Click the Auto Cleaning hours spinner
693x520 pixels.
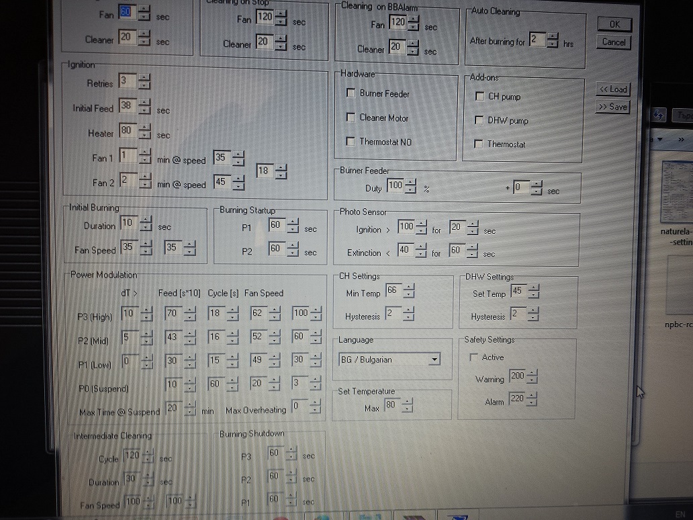tap(551, 40)
